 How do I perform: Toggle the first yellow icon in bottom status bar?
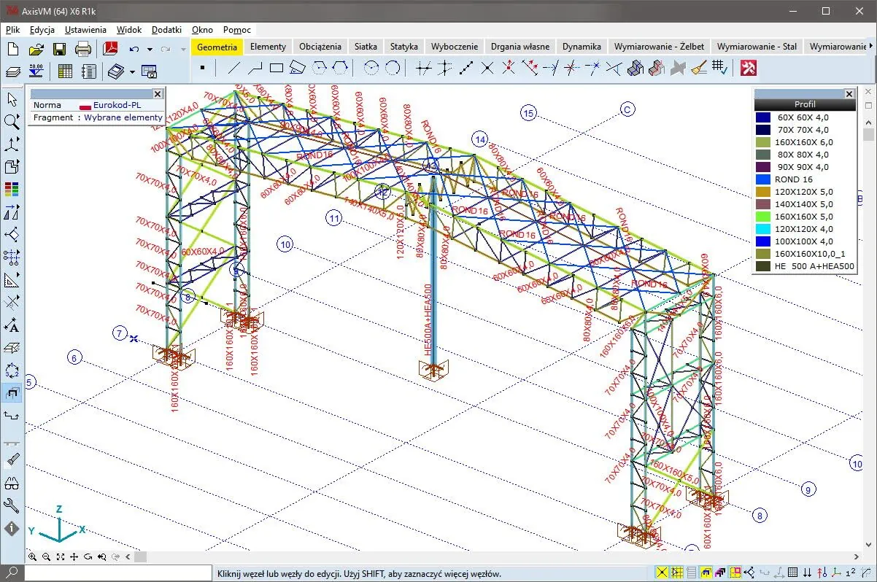[661, 573]
